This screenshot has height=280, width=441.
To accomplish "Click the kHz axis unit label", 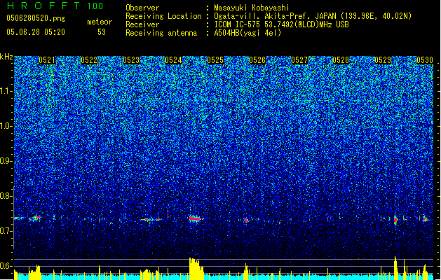I will pyautogui.click(x=6, y=57).
